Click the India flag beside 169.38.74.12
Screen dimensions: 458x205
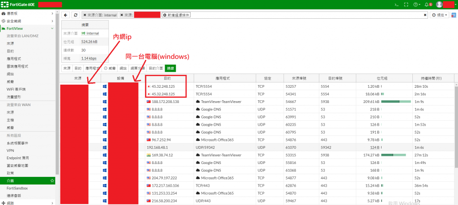coord(148,155)
